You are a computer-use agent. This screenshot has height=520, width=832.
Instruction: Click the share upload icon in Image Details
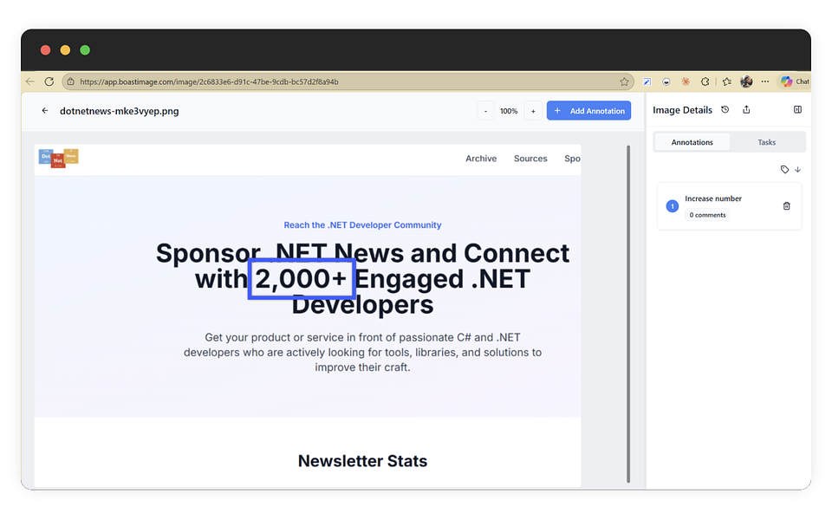tap(746, 110)
